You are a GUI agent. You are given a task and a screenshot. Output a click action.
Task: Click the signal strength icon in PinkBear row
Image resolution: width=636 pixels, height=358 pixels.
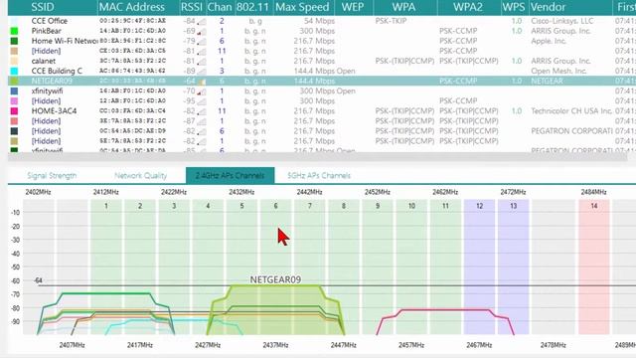[202, 31]
